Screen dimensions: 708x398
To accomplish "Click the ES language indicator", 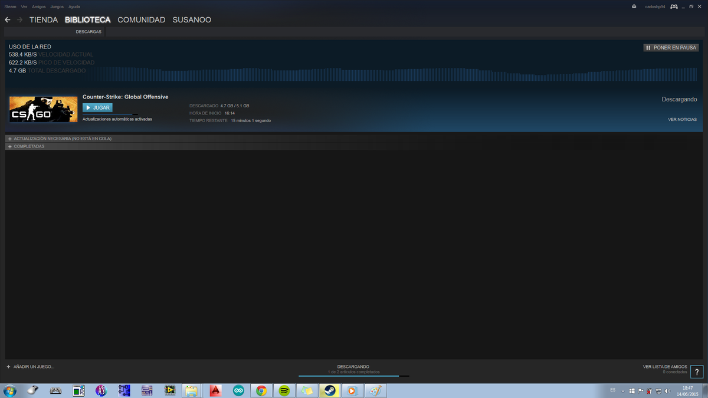I will tap(612, 390).
